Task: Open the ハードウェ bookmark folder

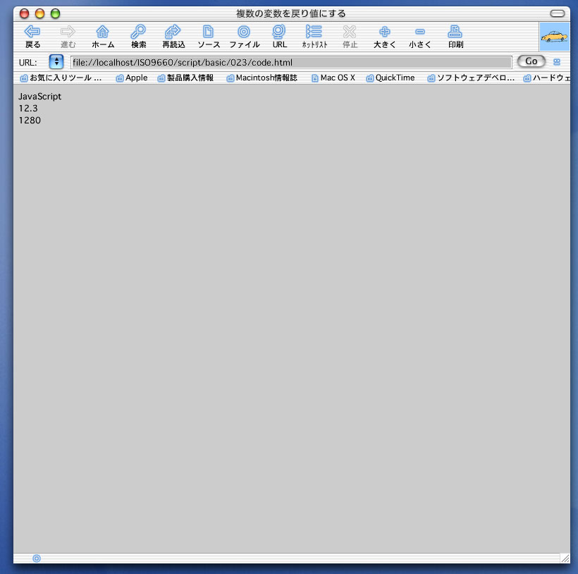Action: click(x=546, y=78)
